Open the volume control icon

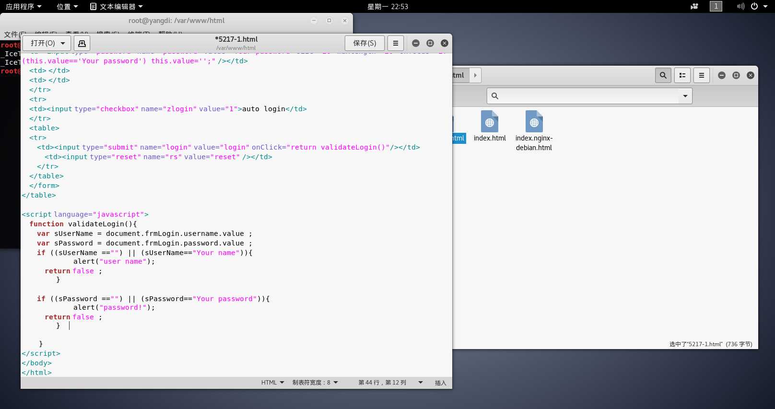click(740, 6)
